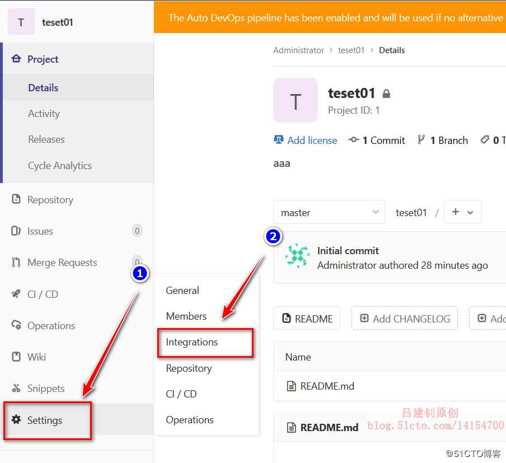This screenshot has width=506, height=463.
Task: Click the tag icon beside 0 tags
Action: click(485, 140)
